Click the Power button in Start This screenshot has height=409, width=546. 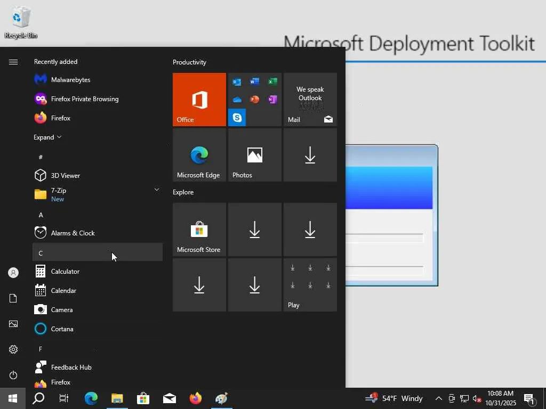tap(13, 375)
